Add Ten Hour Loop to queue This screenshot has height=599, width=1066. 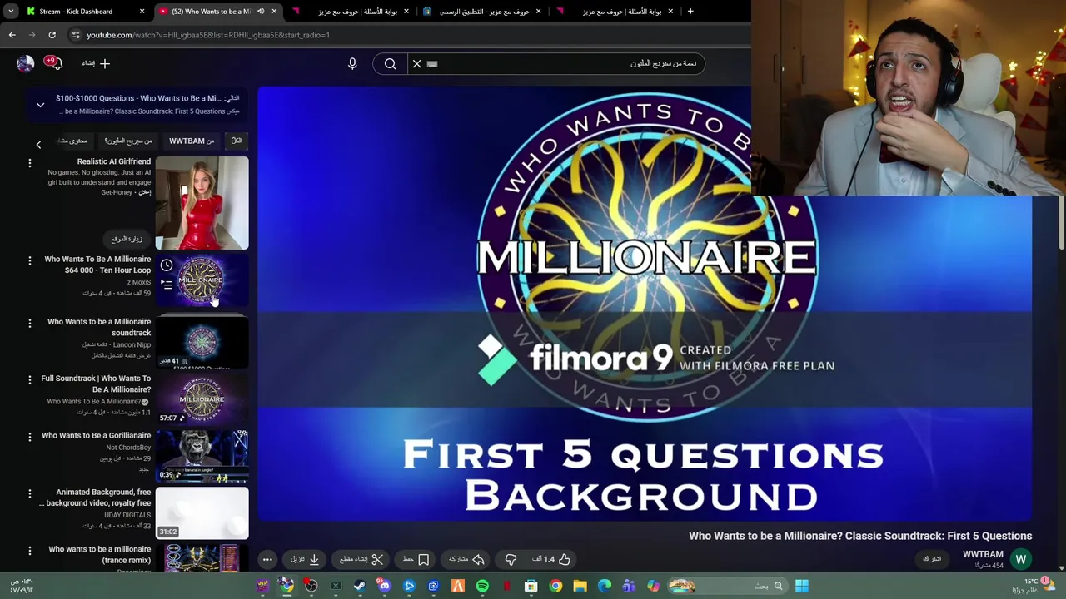point(167,285)
